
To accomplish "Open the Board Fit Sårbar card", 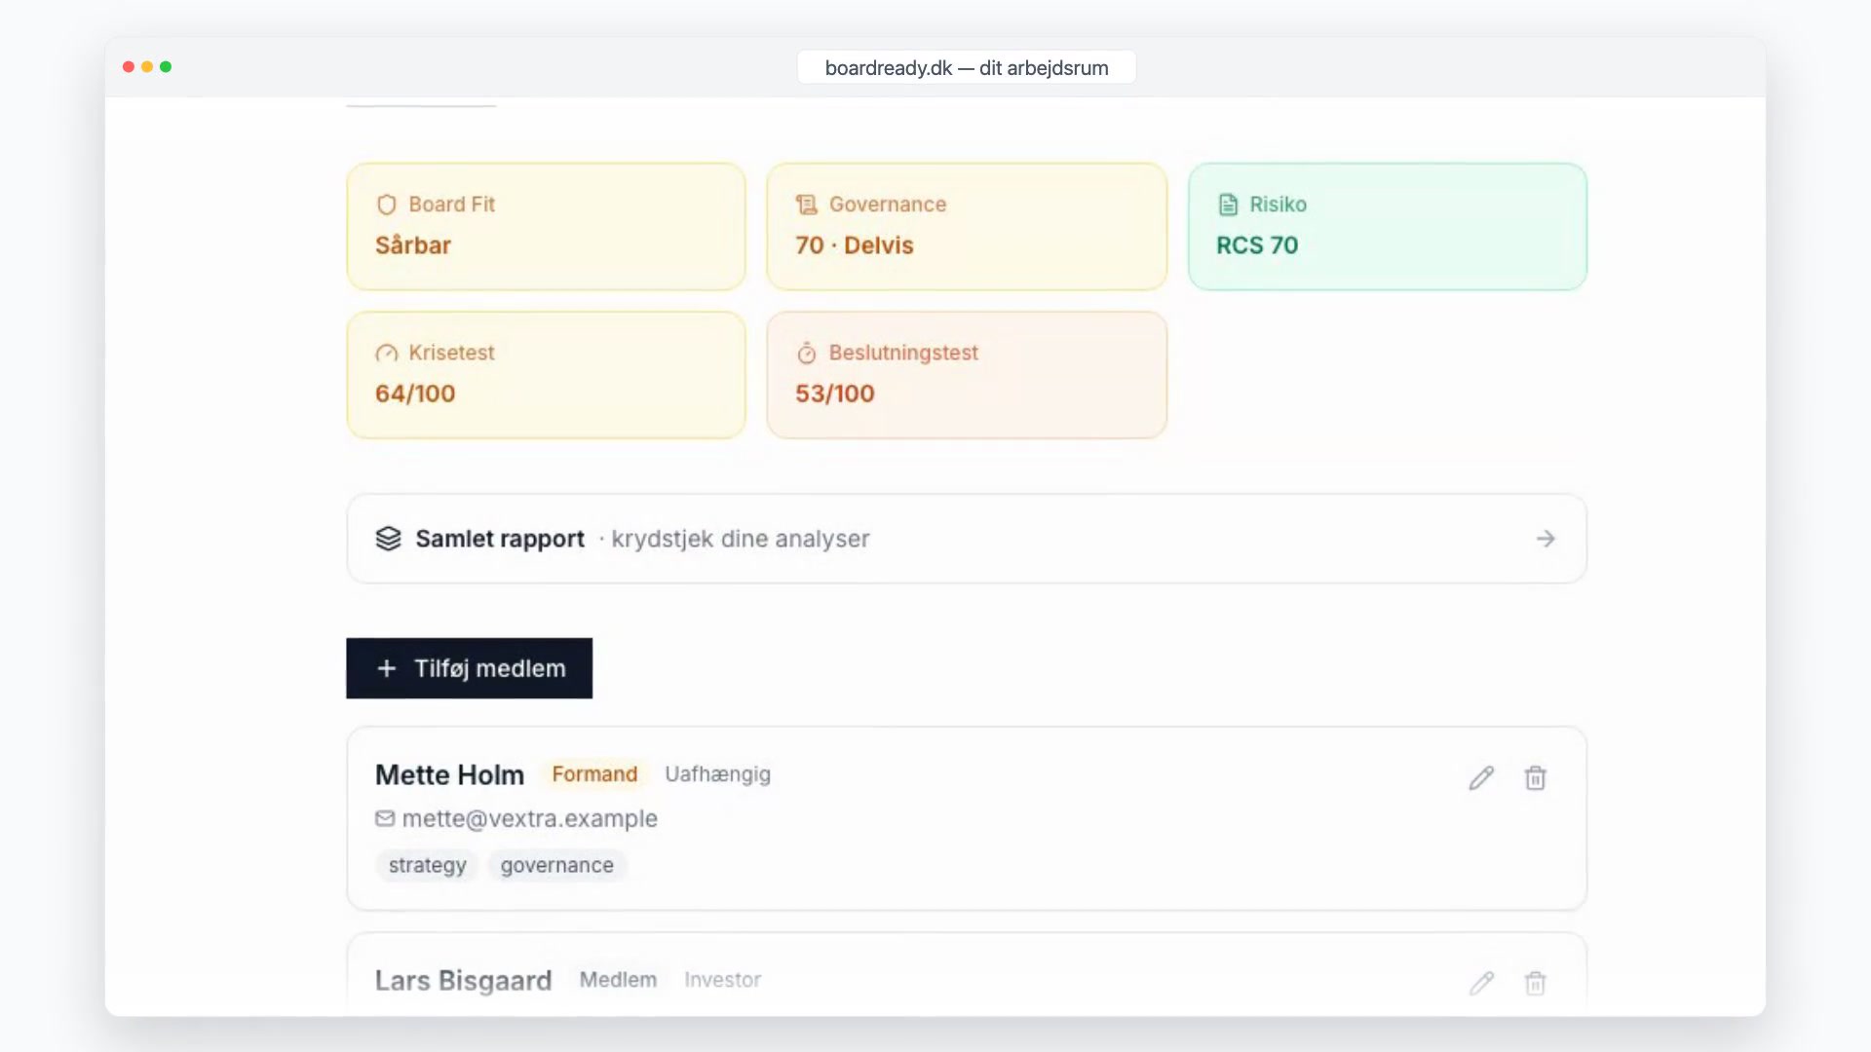I will pyautogui.click(x=546, y=226).
